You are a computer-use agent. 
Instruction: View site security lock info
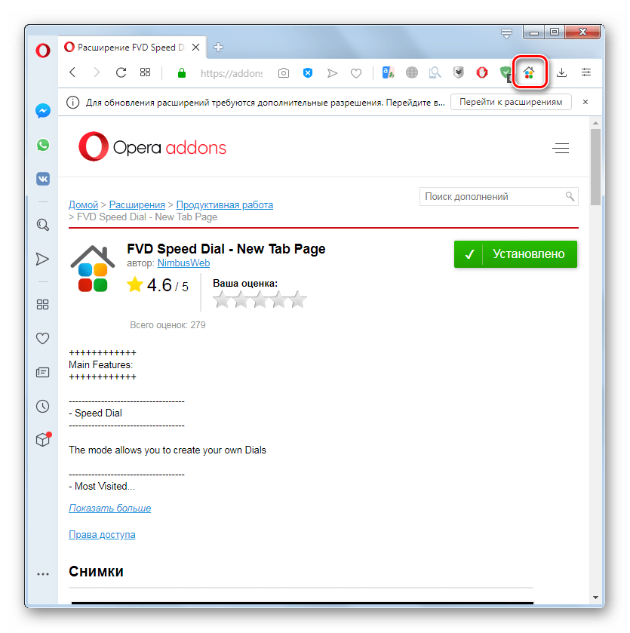182,73
